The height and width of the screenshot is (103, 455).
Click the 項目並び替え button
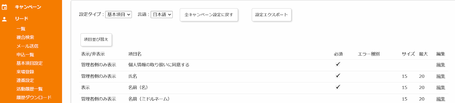click(x=96, y=40)
